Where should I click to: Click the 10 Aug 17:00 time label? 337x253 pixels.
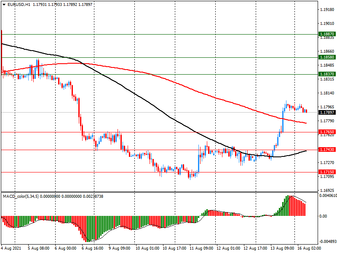pyautogui.click(x=174, y=248)
